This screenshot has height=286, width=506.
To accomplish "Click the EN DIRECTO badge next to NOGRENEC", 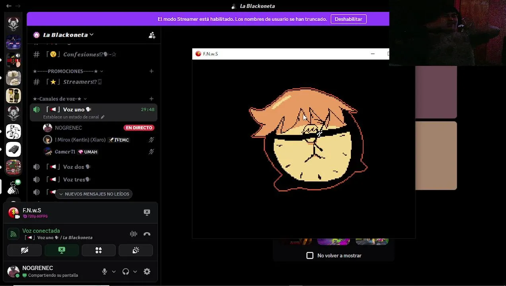I will click(139, 128).
